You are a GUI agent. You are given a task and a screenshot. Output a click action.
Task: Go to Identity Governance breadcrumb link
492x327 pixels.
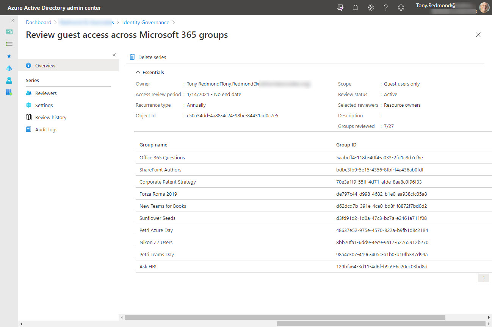coord(146,22)
